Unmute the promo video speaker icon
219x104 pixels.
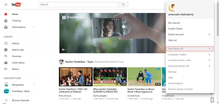[64, 50]
